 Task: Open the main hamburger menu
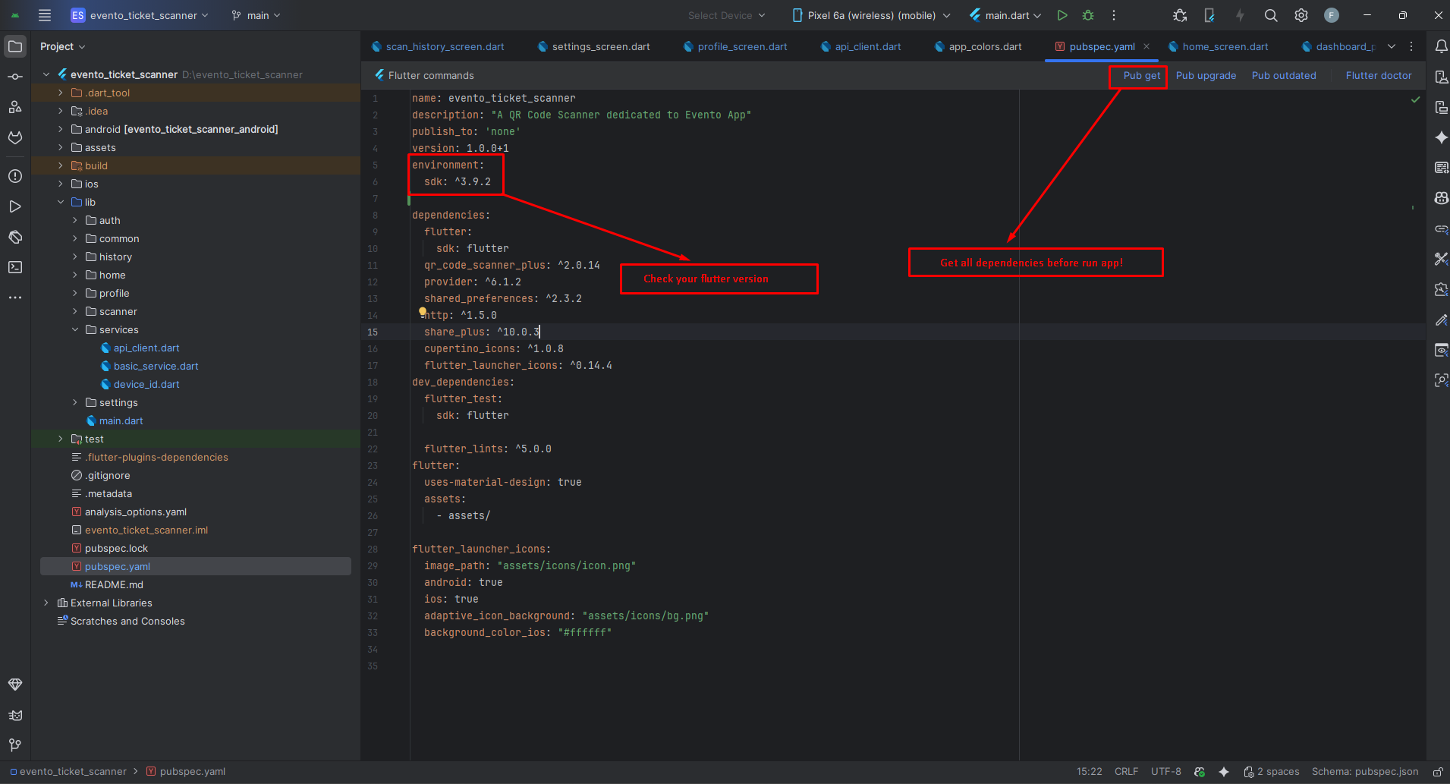[x=45, y=15]
